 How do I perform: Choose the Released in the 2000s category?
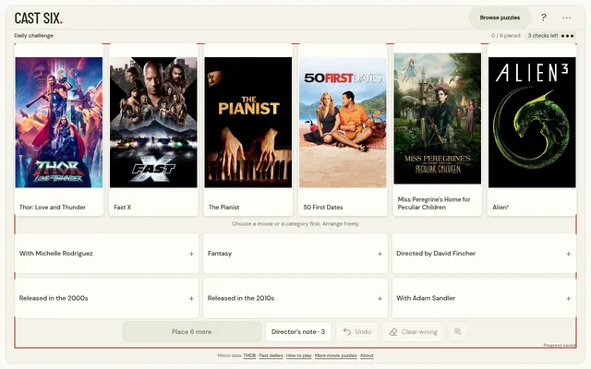(x=107, y=298)
